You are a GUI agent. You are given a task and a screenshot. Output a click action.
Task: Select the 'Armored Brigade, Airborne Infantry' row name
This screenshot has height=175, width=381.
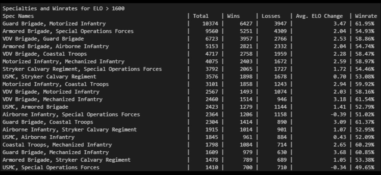click(56, 46)
